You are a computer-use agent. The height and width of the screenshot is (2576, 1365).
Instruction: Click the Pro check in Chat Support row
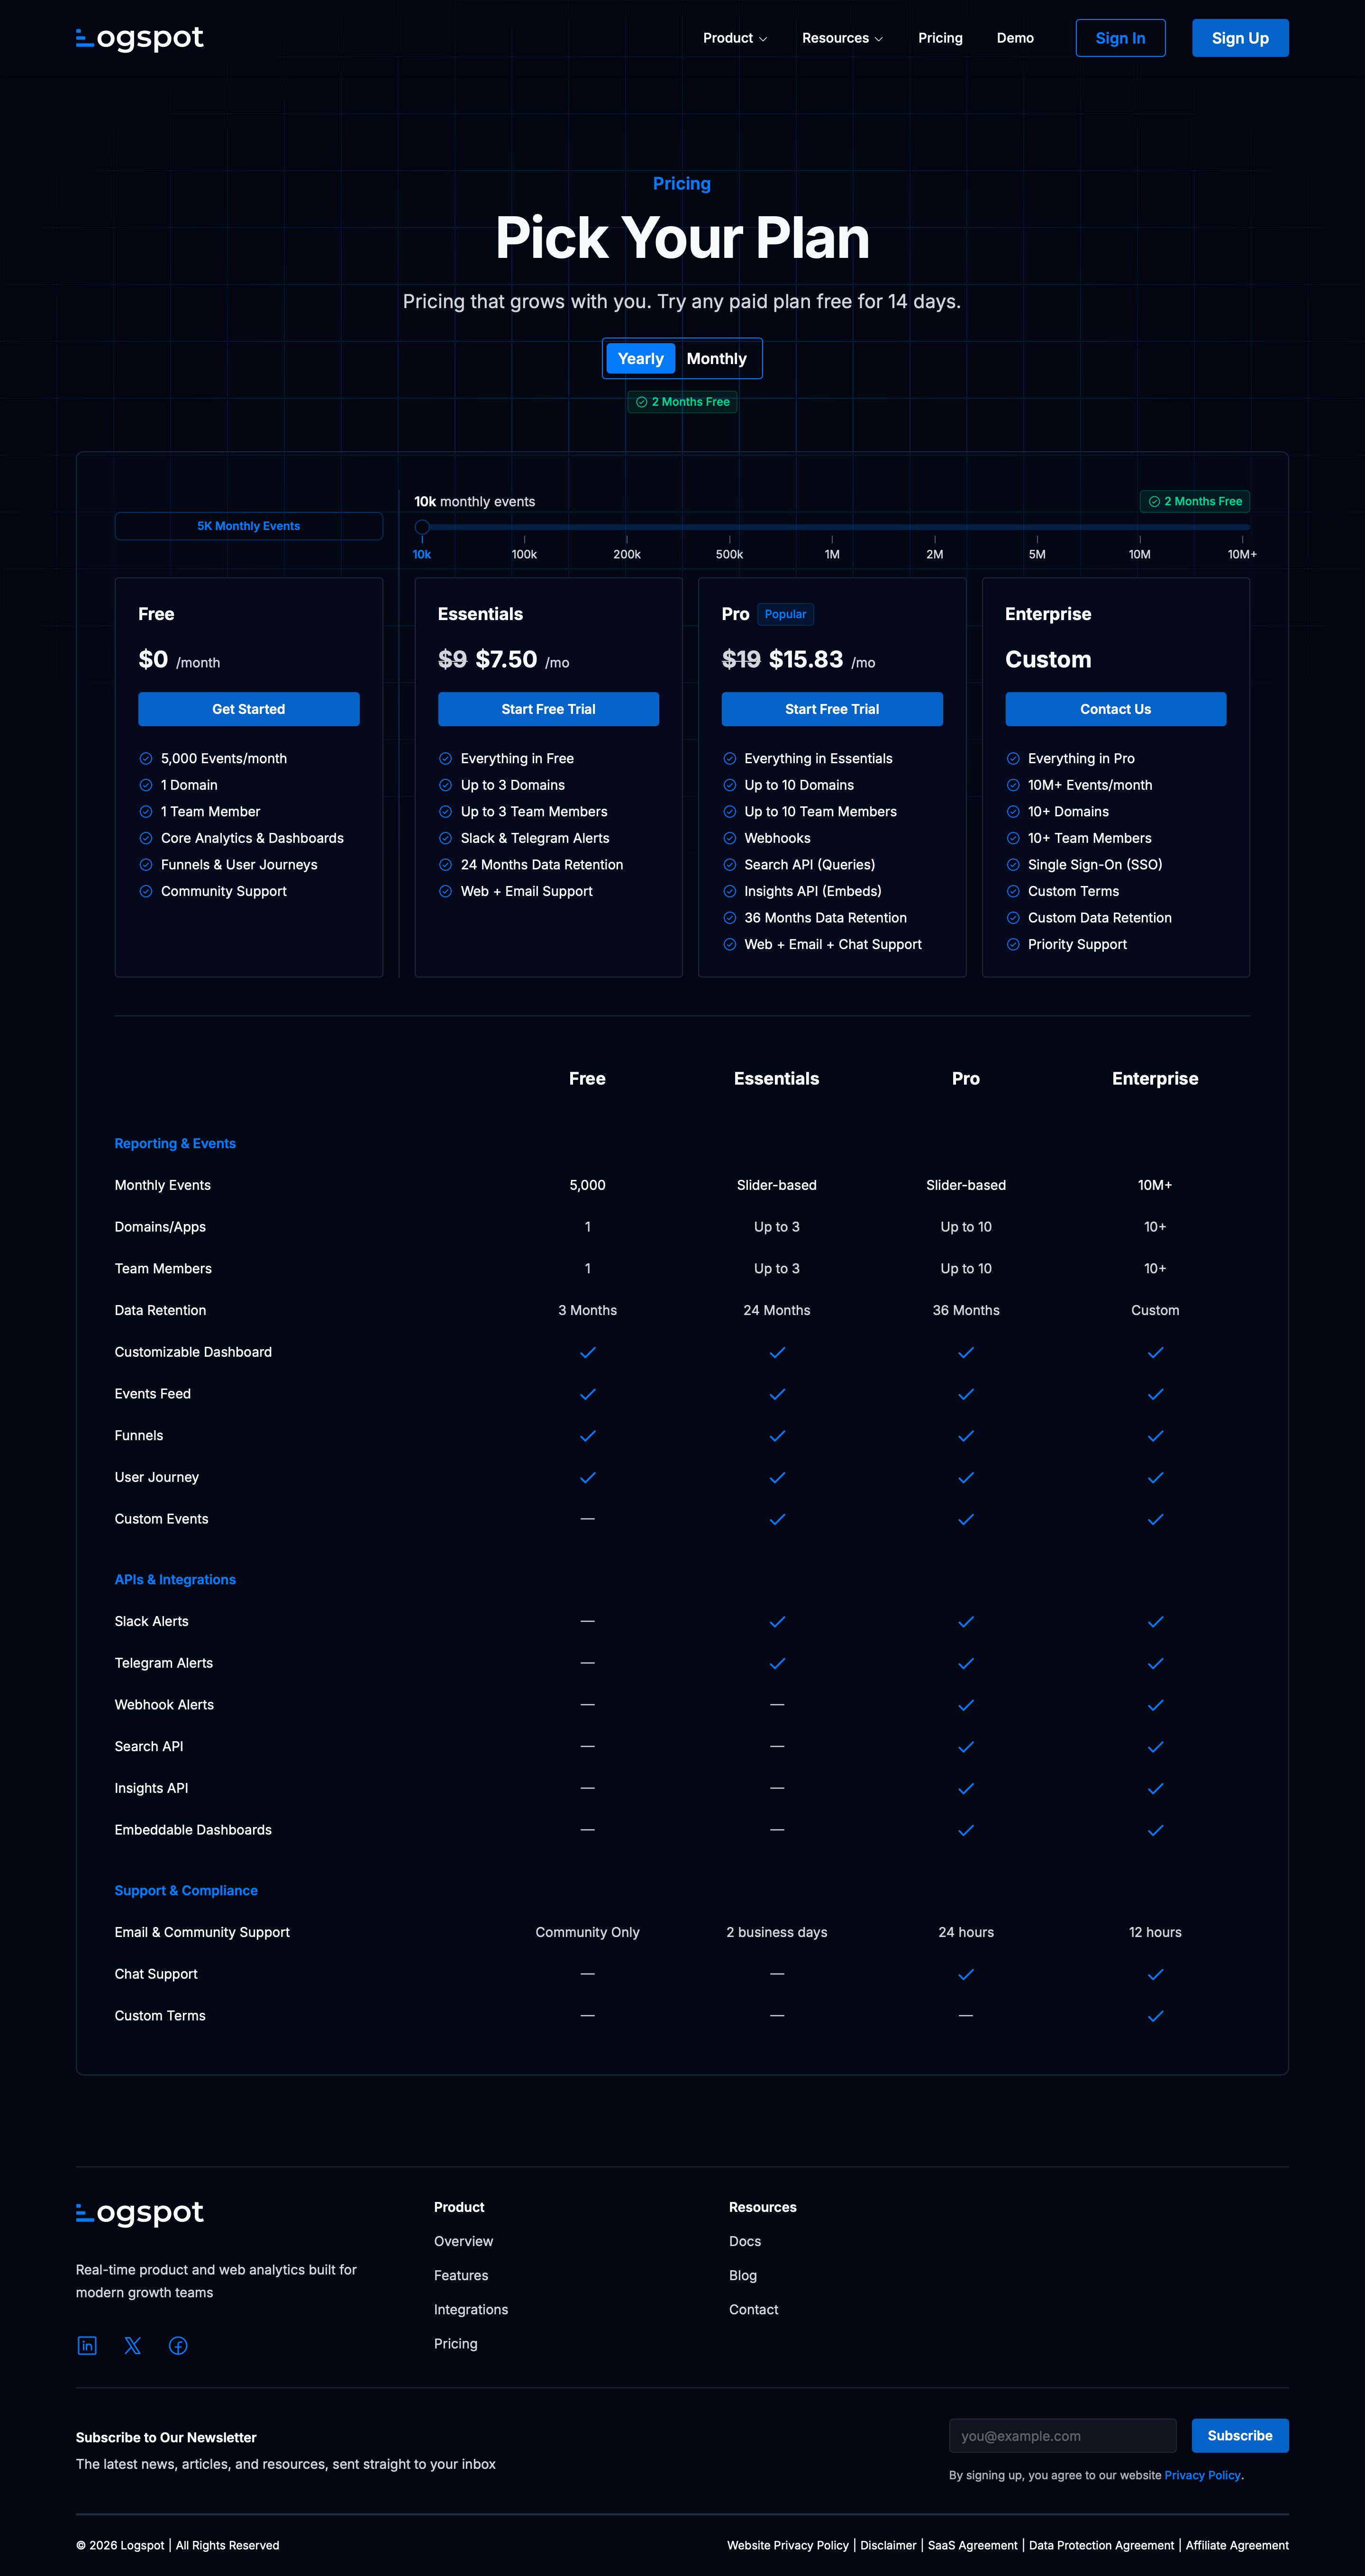(x=966, y=1974)
